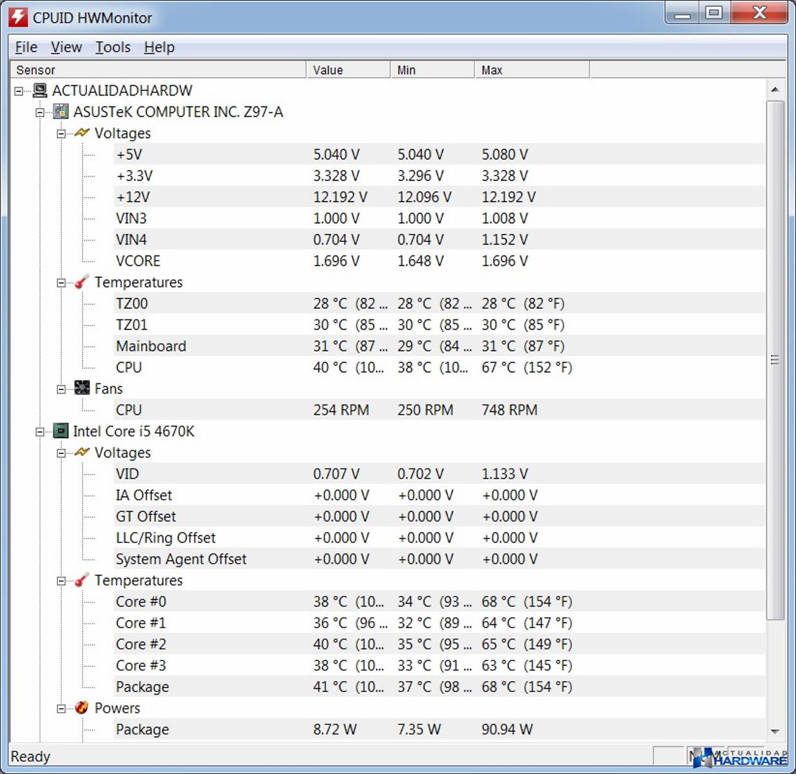
Task: Click the fan icon next to Fans
Action: click(82, 388)
